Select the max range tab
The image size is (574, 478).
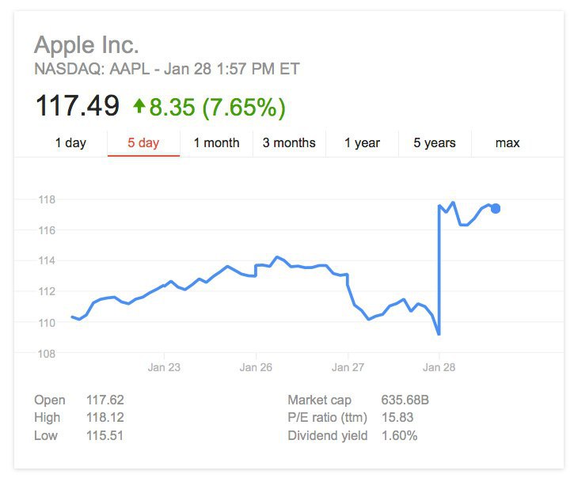tap(507, 143)
